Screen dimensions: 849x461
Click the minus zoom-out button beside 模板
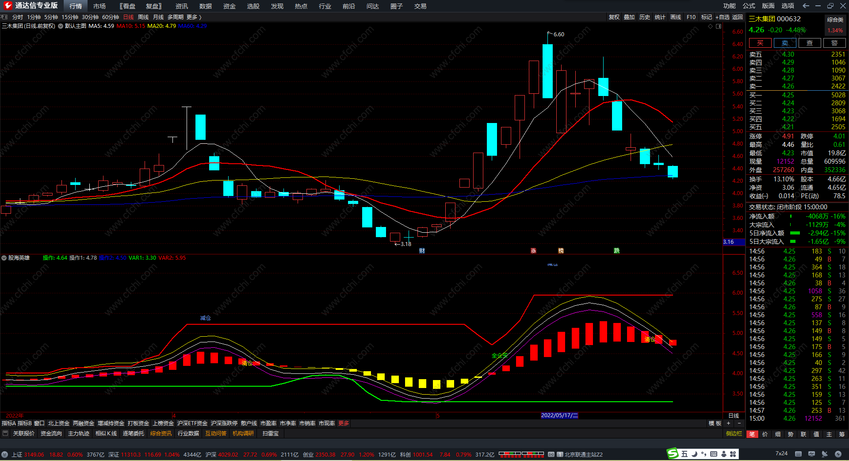(739, 423)
